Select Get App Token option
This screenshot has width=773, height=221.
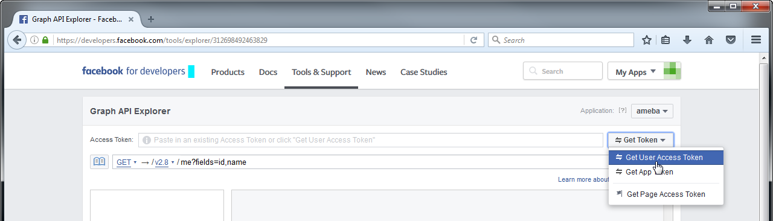(x=666, y=172)
